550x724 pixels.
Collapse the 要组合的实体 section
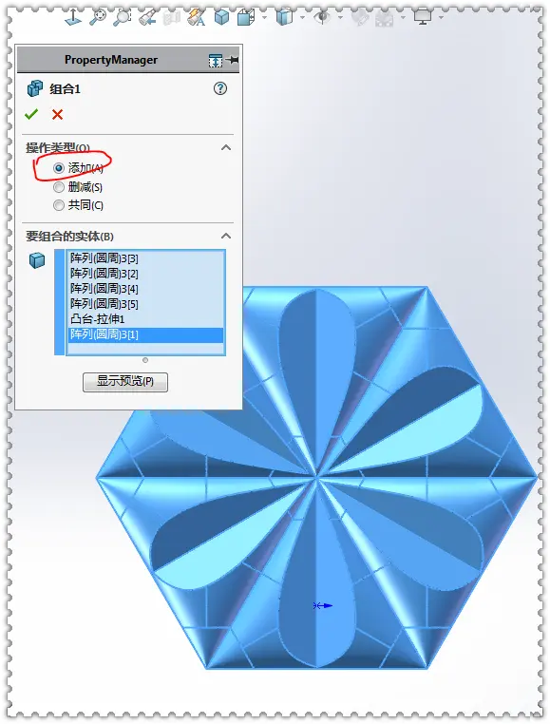(x=226, y=236)
